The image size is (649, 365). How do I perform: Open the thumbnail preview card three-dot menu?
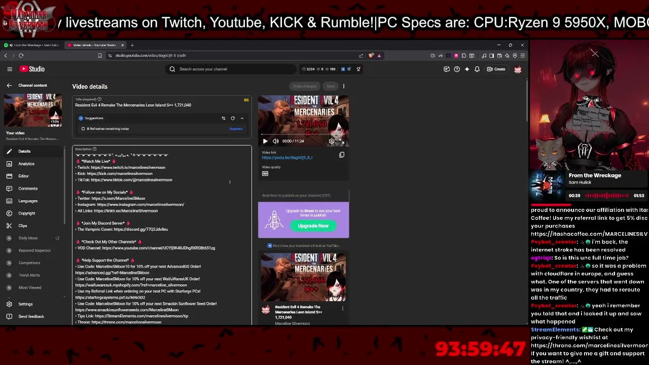[343, 308]
